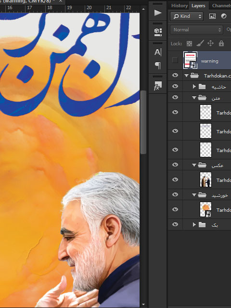The width and height of the screenshot is (231, 308).
Task: Collapse the خورشید group
Action: coord(194,195)
